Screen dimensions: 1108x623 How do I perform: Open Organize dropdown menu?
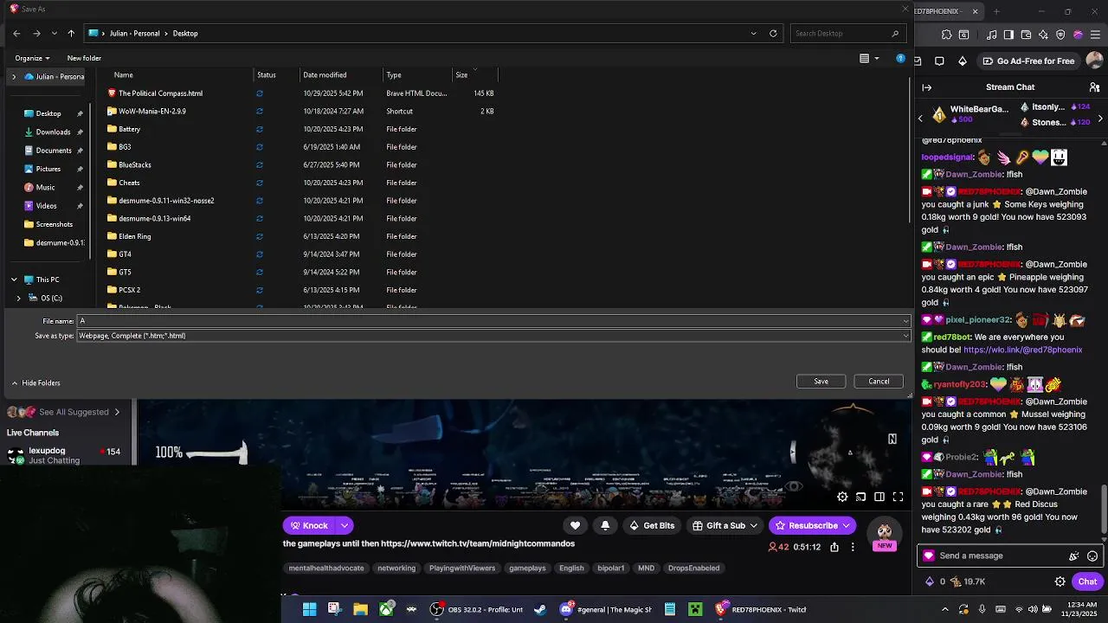click(x=32, y=58)
